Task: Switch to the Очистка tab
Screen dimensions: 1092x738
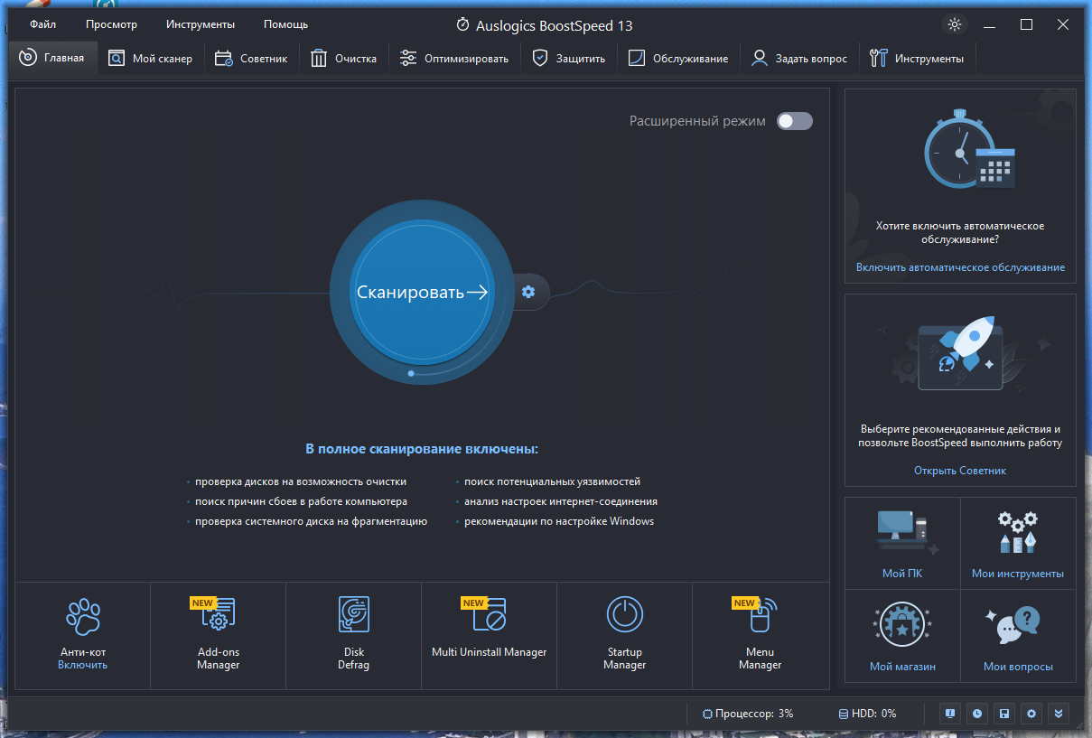Action: point(343,59)
